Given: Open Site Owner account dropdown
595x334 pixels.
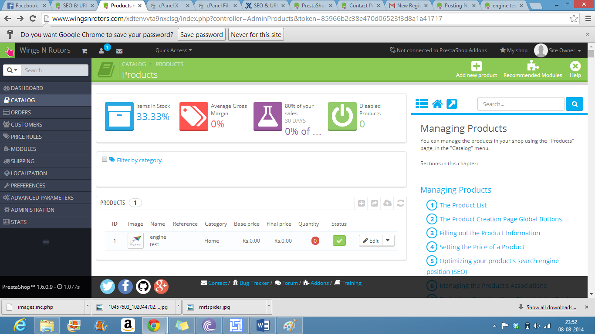Looking at the screenshot, I should click(558, 50).
